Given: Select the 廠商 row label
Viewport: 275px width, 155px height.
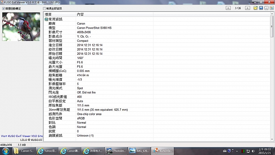Looking at the screenshot, I should (x=52, y=23).
